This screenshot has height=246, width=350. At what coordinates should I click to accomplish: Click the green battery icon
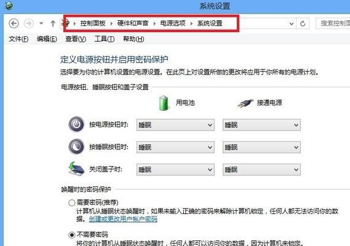click(x=164, y=103)
